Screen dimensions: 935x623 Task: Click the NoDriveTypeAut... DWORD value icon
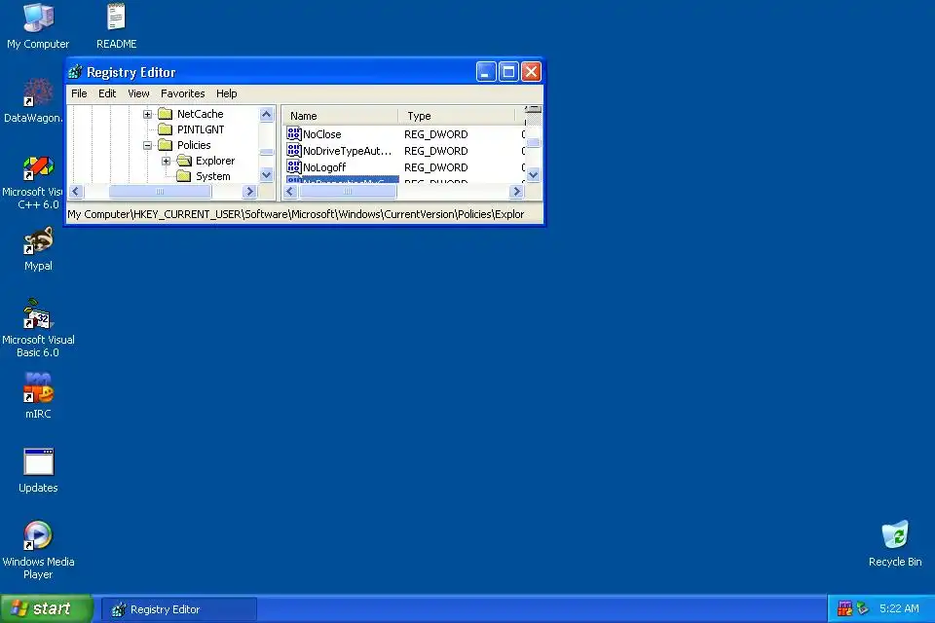294,150
